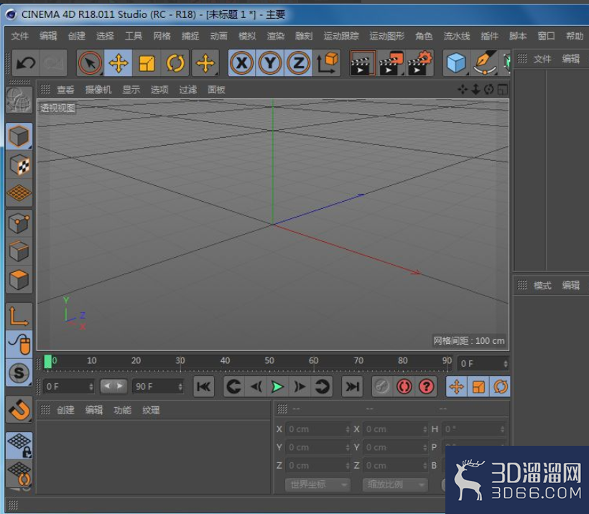This screenshot has width=589, height=514.
Task: Toggle X axis lock
Action: [x=242, y=62]
